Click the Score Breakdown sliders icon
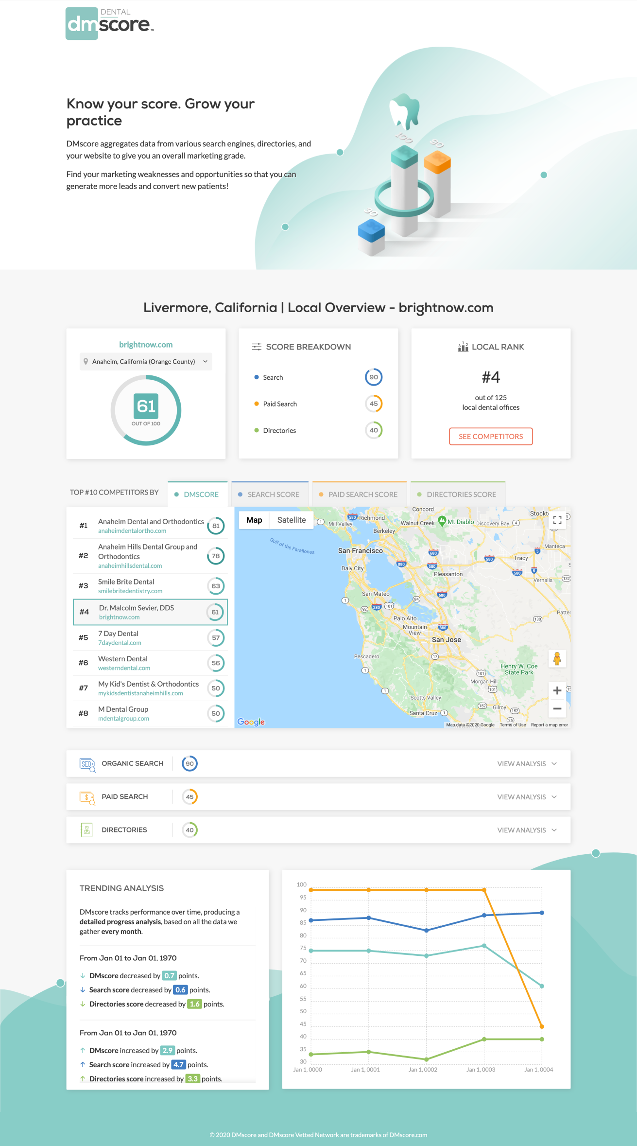Viewport: 637px width, 1146px height. tap(257, 347)
